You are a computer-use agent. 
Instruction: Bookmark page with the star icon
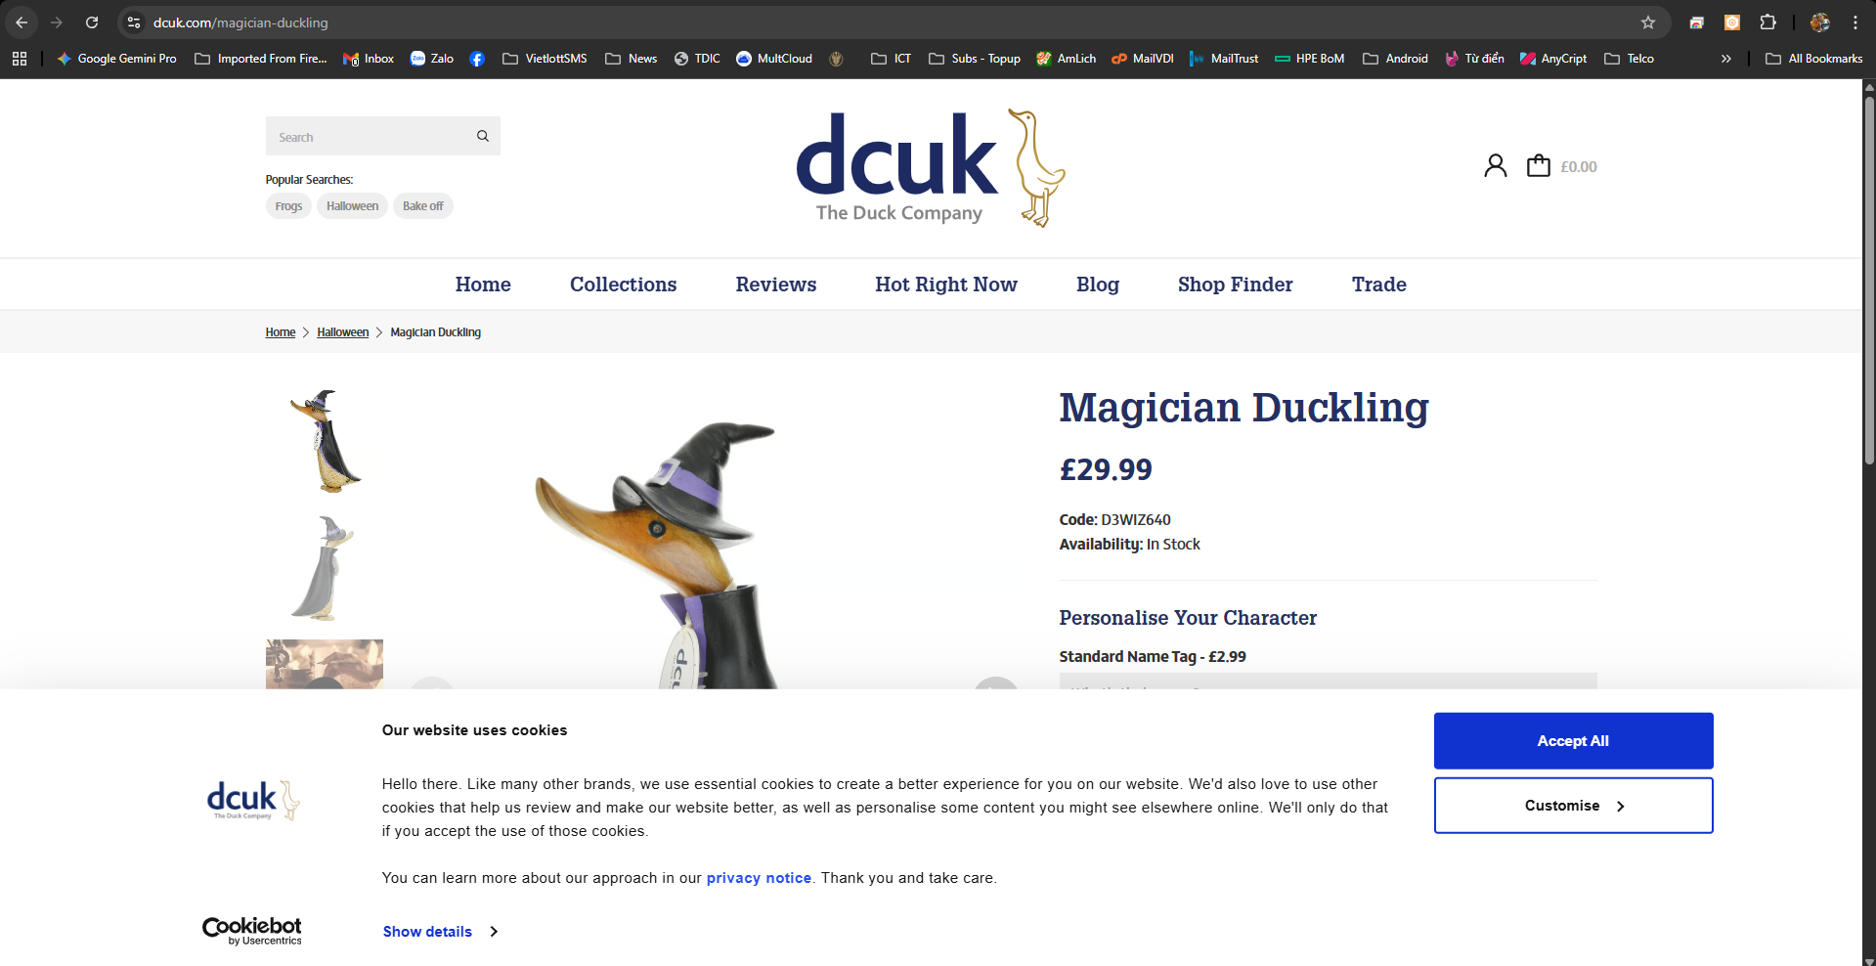(1648, 22)
